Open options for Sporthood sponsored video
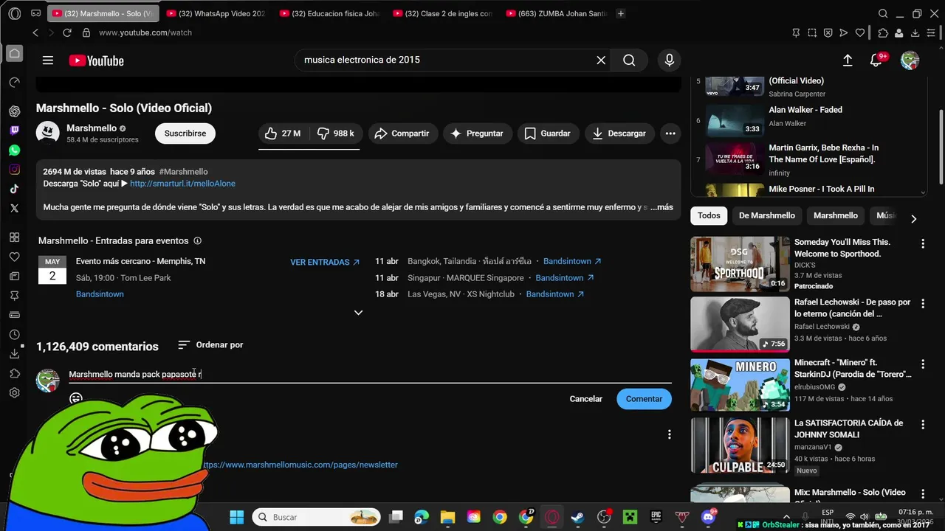The image size is (945, 531). (x=923, y=243)
